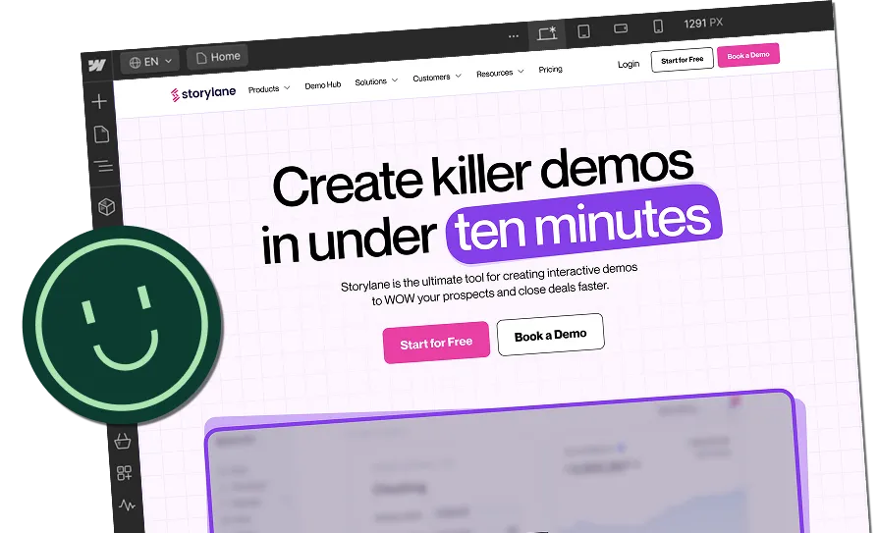Open the Home page selector

coord(218,57)
